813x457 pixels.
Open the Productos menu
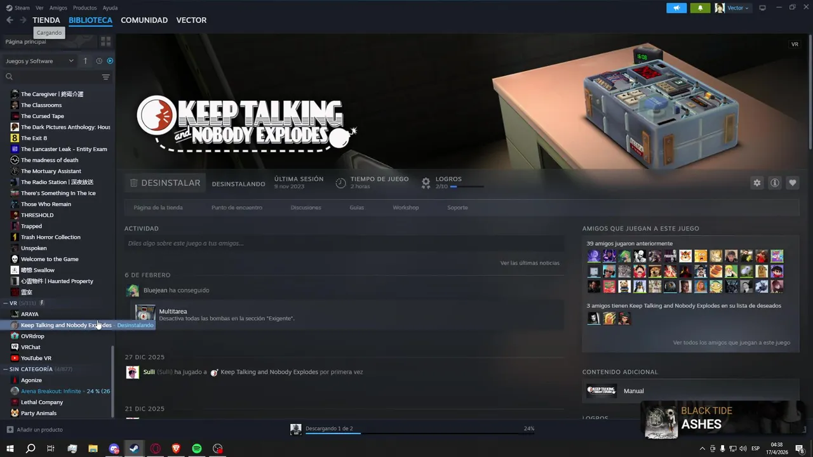[84, 8]
